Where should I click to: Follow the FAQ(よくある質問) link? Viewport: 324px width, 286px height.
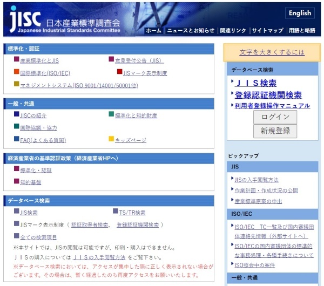click(x=43, y=140)
